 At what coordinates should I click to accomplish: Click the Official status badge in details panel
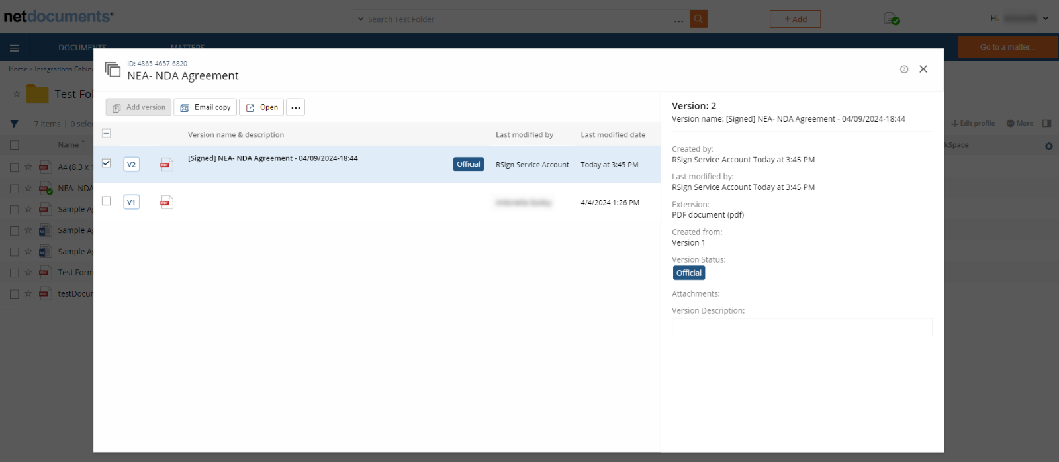coord(689,273)
